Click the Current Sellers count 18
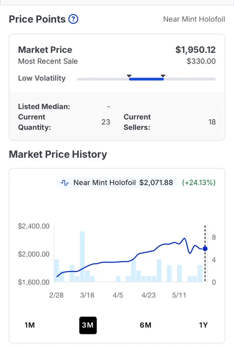234x346 pixels. tap(212, 122)
